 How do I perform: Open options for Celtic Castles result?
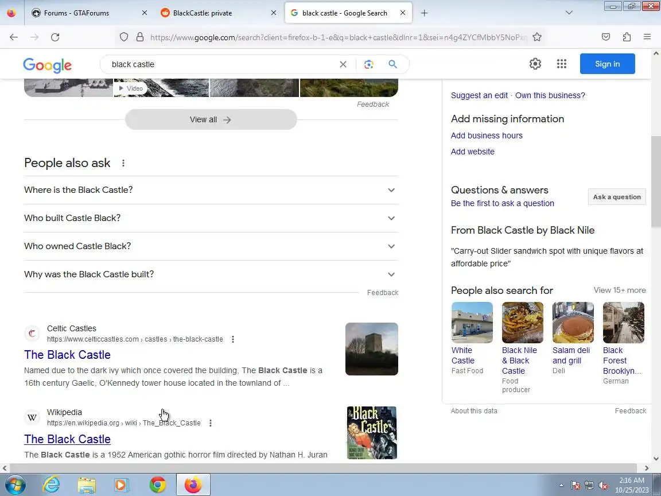pos(233,339)
